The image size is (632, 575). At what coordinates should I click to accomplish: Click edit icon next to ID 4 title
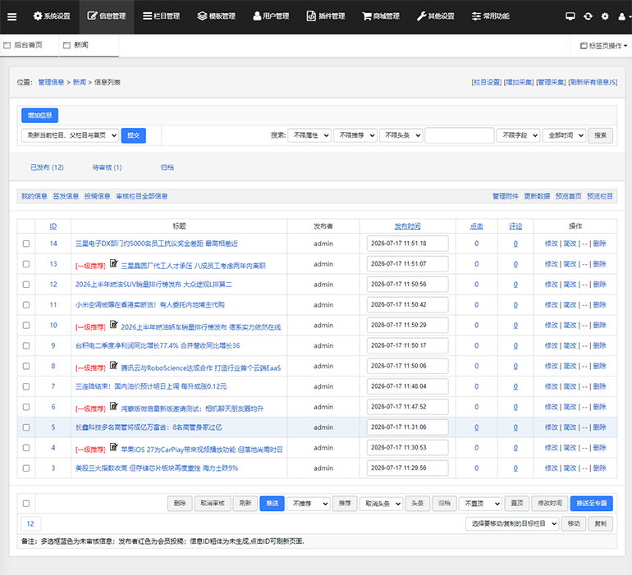[x=113, y=447]
